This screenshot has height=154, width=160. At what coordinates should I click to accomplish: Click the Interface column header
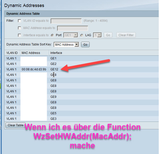[x=56, y=53]
